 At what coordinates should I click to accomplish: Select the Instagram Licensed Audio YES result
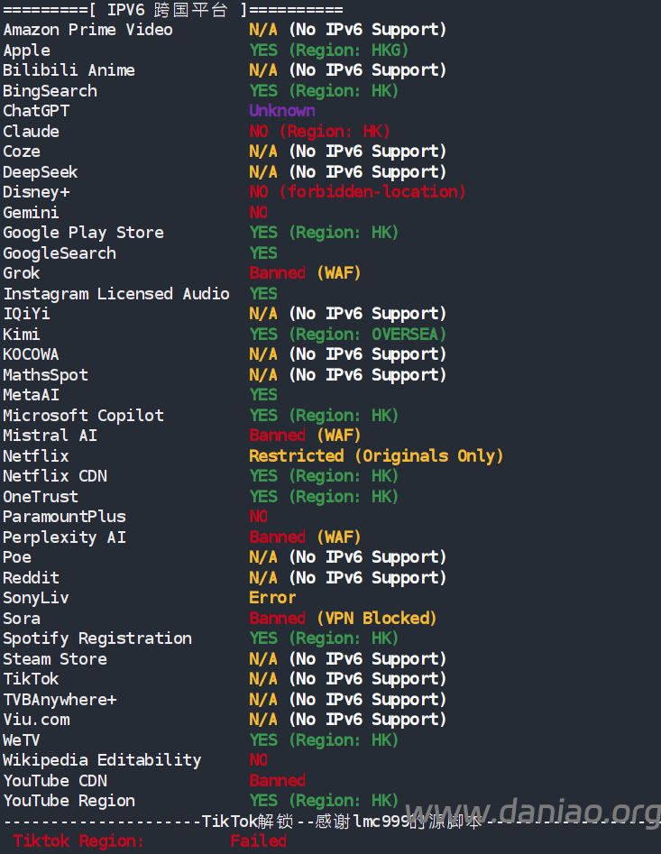pos(263,294)
